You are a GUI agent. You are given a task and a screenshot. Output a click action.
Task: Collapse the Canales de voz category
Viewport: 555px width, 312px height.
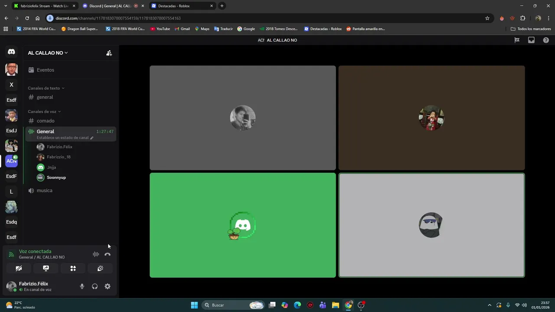point(44,111)
